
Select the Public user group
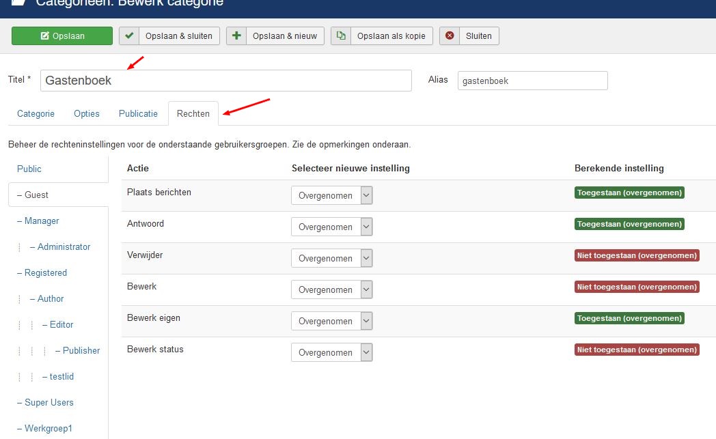point(29,169)
